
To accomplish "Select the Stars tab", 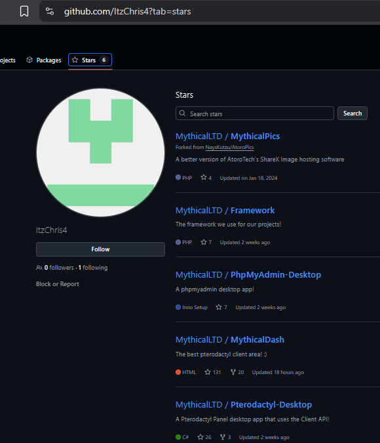I will (90, 60).
